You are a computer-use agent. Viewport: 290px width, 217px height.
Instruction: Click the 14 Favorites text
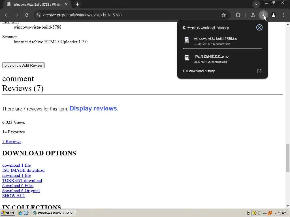click(x=14, y=132)
